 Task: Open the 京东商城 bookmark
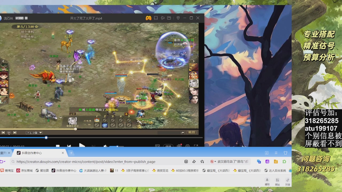tap(25, 170)
